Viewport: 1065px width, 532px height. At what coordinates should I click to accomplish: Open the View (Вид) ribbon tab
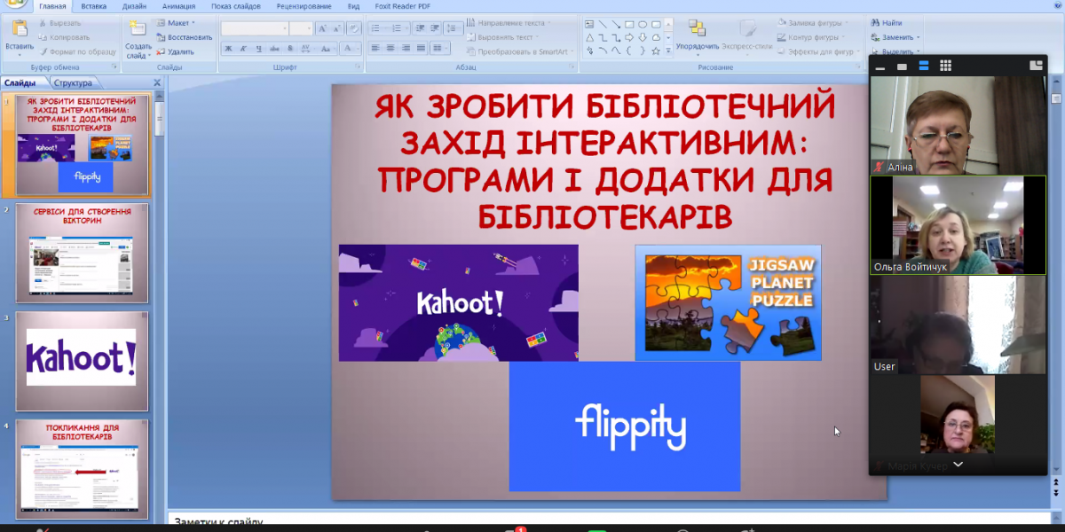(x=354, y=5)
